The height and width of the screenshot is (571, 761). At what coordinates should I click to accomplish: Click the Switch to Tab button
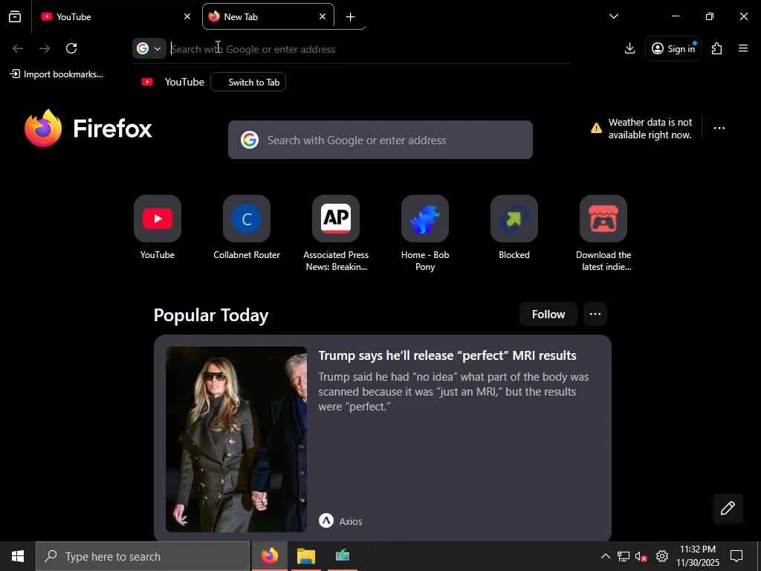(x=248, y=82)
